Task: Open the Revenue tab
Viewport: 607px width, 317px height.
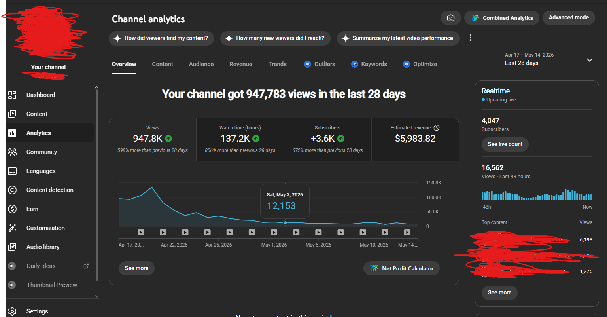Action: [x=241, y=64]
